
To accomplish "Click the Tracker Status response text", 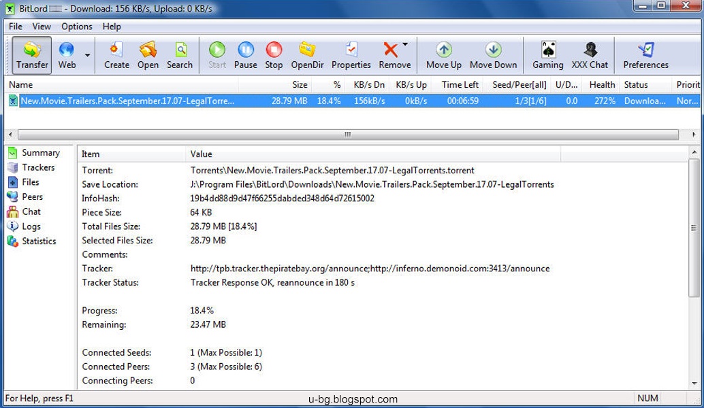I will tap(272, 282).
